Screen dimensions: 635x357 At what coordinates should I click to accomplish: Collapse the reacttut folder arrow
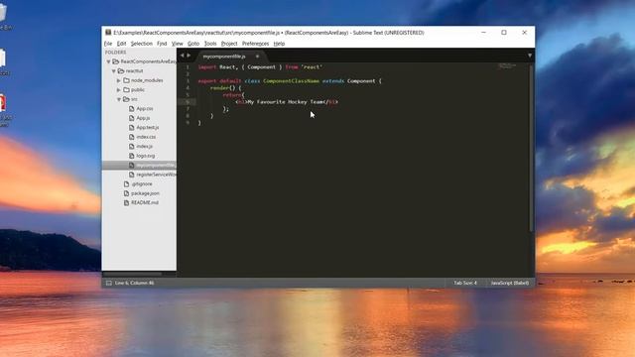click(x=114, y=70)
